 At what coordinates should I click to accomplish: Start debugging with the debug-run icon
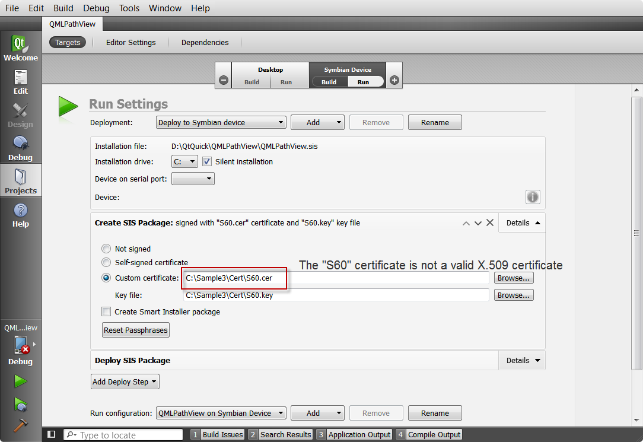(21, 404)
